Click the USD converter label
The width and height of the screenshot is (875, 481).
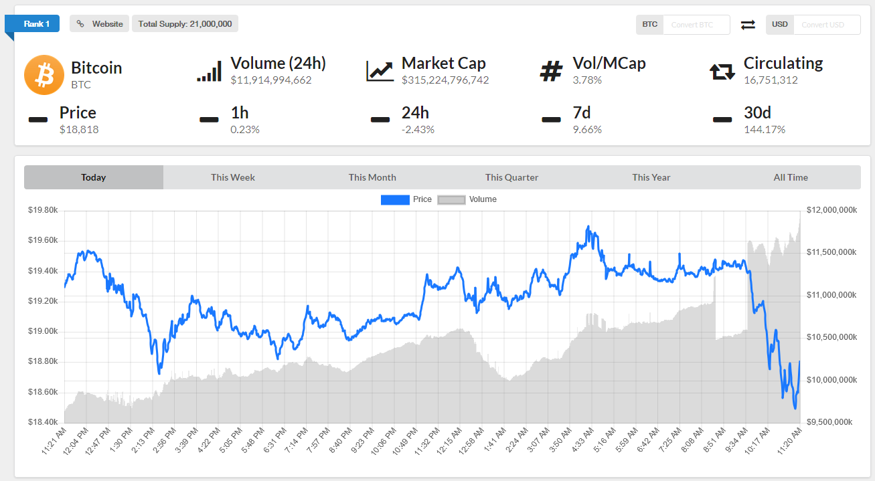pos(779,25)
